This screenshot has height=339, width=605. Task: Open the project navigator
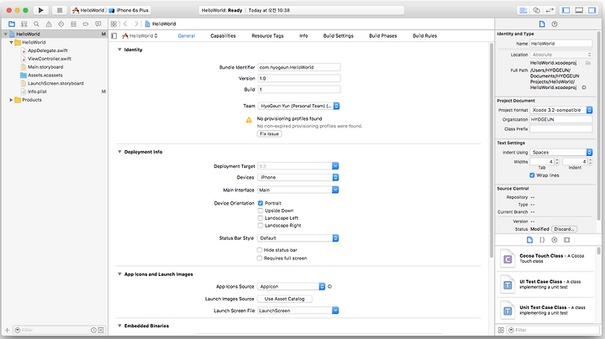click(x=12, y=23)
